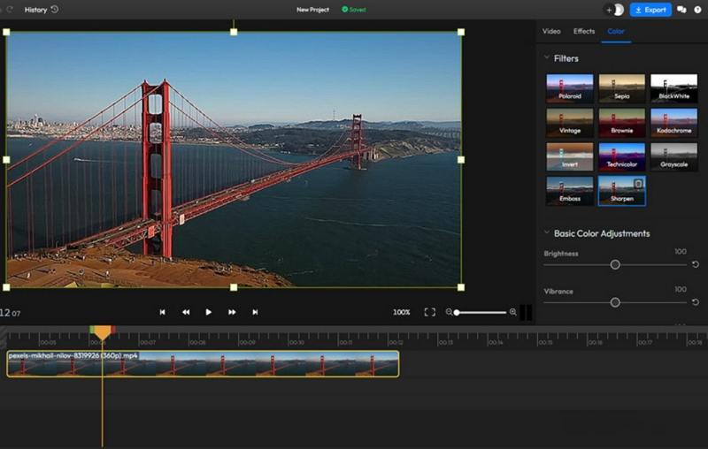Open the comments chat icon
The image size is (708, 449).
click(681, 10)
